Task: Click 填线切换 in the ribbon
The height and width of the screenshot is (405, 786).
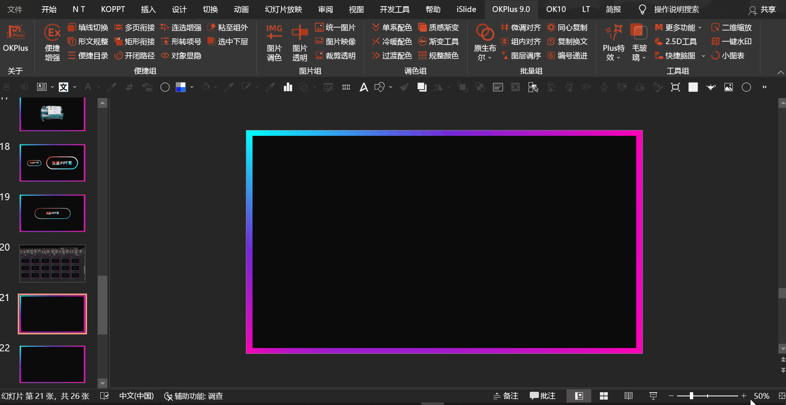Action: [x=88, y=28]
